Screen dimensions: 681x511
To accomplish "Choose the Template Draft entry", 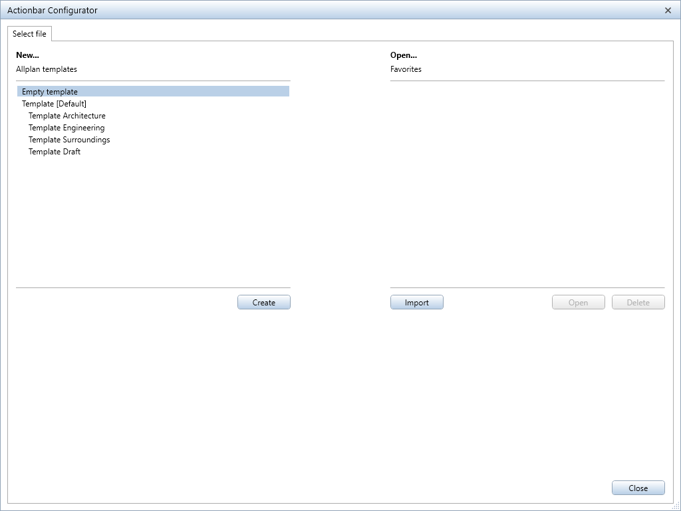I will coord(55,152).
